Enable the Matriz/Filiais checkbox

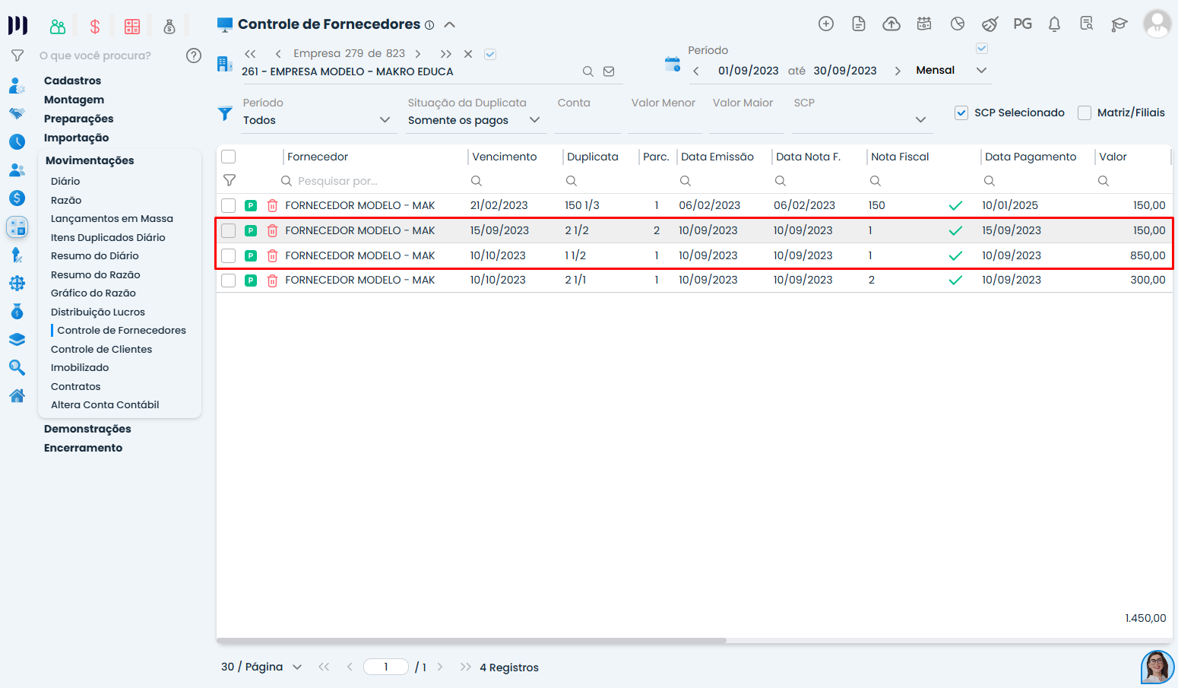click(x=1085, y=113)
